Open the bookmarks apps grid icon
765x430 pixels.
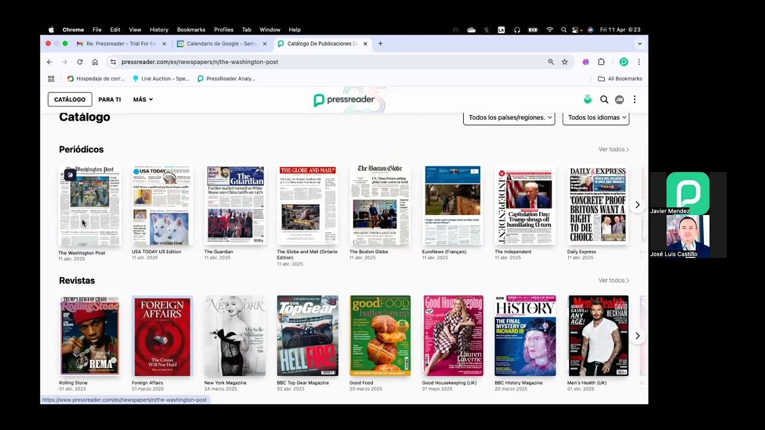[x=51, y=79]
